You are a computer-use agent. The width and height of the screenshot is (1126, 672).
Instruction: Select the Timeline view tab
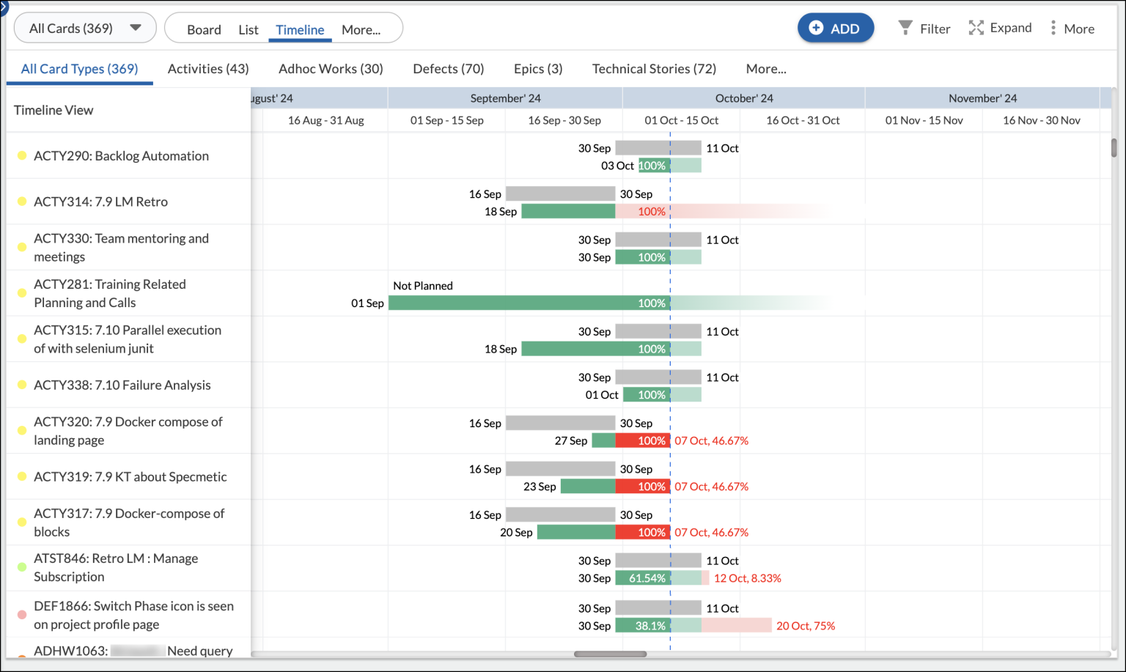pyautogui.click(x=300, y=29)
